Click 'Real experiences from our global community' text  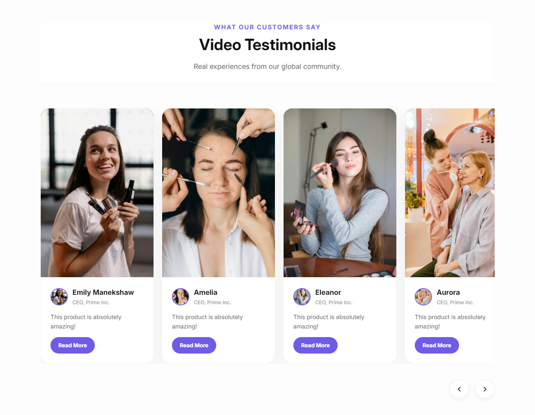267,67
